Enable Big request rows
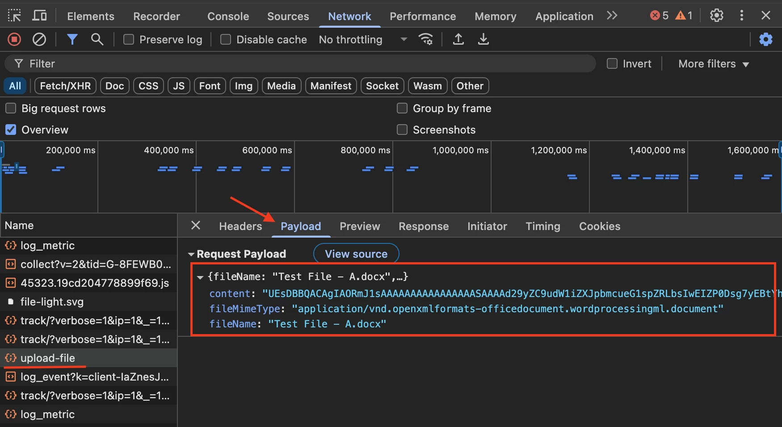782x427 pixels. tap(11, 109)
